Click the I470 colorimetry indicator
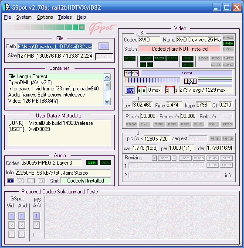Screen dimensions: 244x248 coord(228,58)
